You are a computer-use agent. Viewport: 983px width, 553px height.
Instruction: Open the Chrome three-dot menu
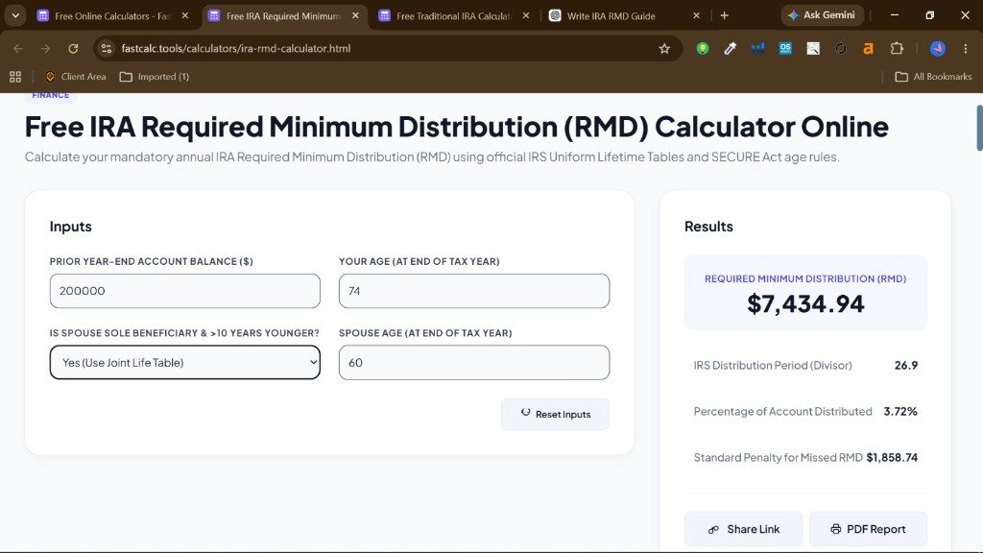[x=966, y=48]
